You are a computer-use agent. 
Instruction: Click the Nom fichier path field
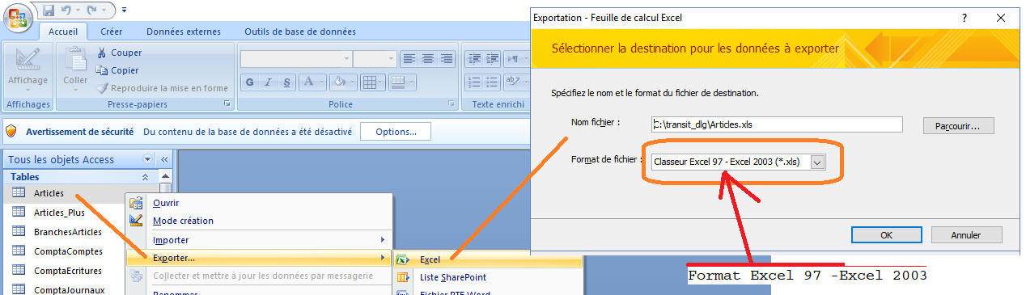(777, 124)
